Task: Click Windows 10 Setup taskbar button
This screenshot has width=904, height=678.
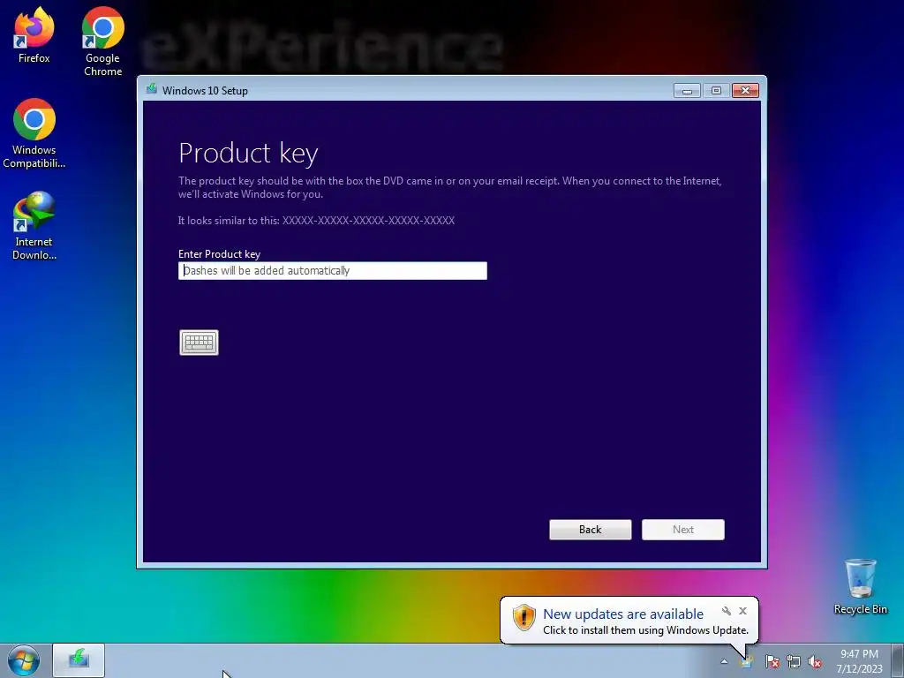Action: point(79,660)
